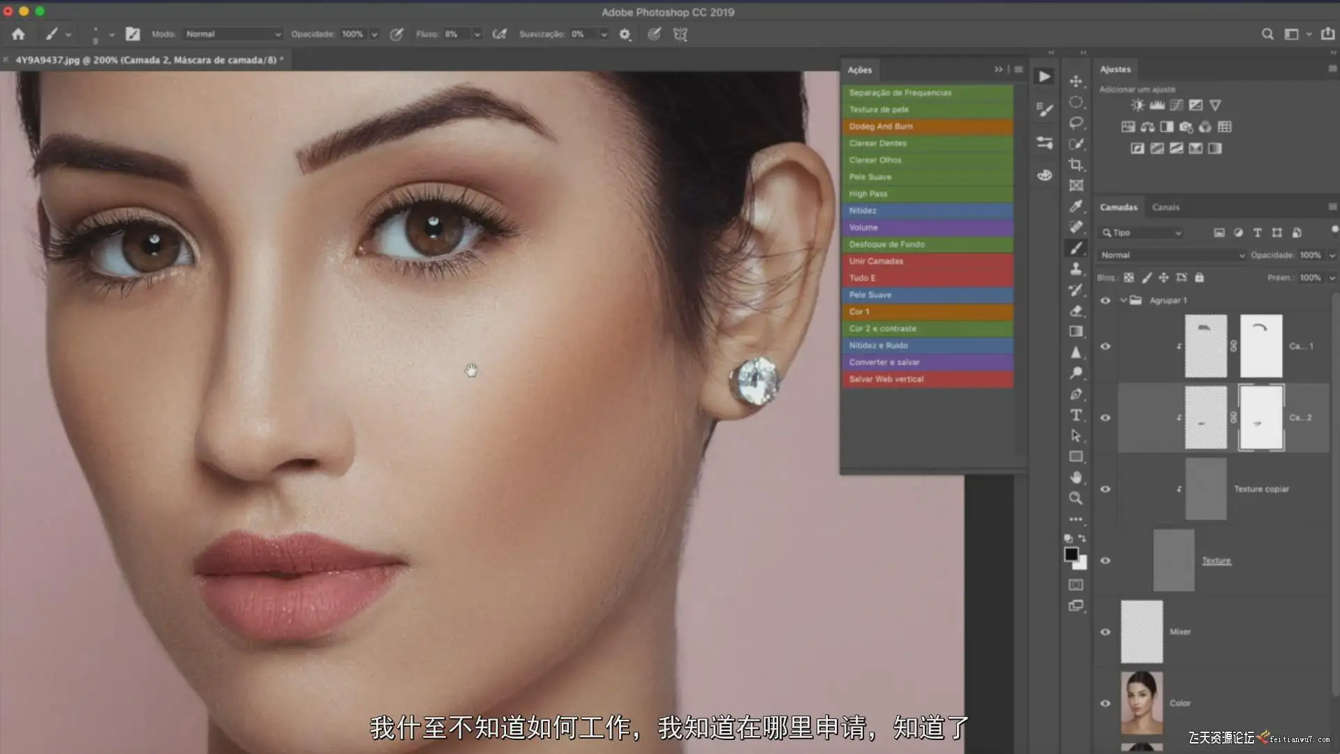Select the Ca... 2 layer mask thumbnail
The height and width of the screenshot is (754, 1340).
point(1260,417)
